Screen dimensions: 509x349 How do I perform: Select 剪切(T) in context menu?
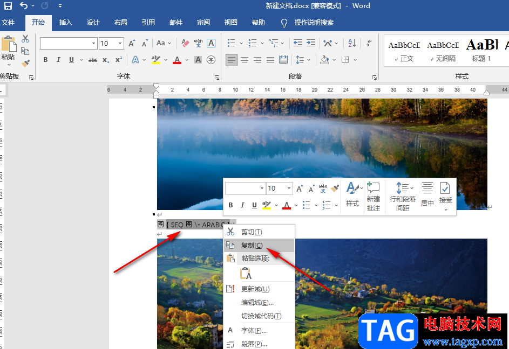259,232
